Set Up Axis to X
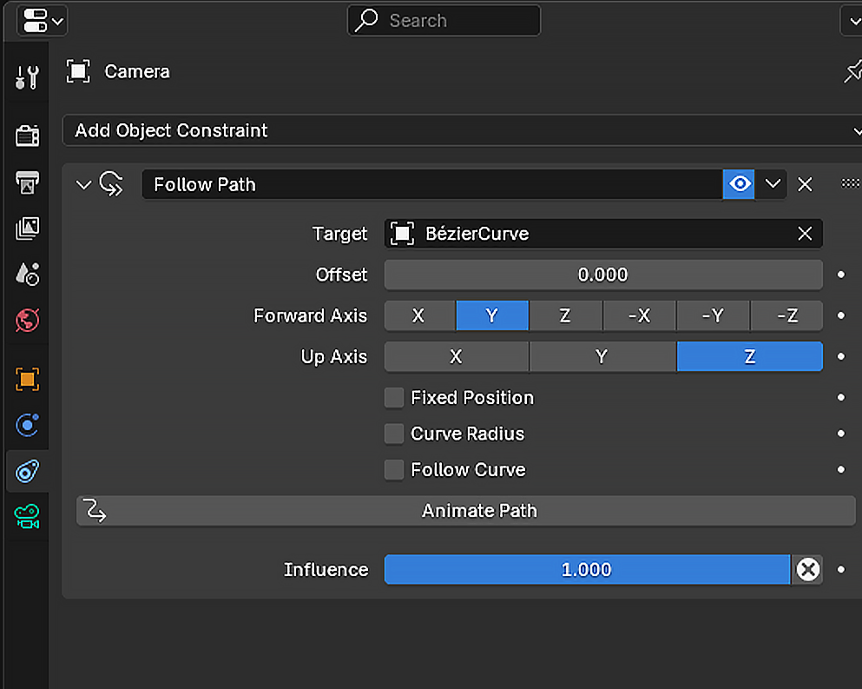 457,356
